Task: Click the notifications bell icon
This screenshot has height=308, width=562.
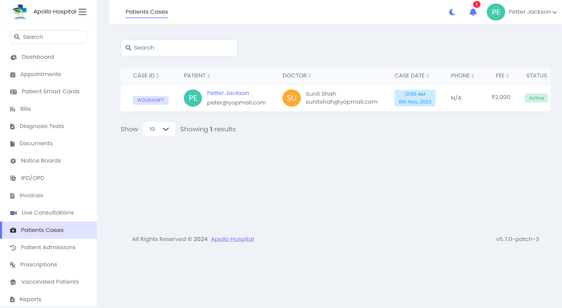Action: (472, 12)
